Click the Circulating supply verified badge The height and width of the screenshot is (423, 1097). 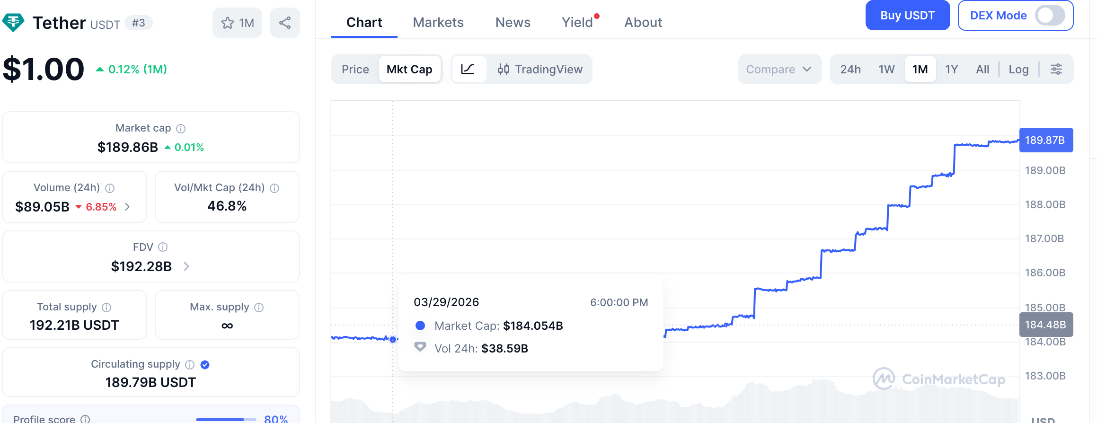tap(205, 364)
